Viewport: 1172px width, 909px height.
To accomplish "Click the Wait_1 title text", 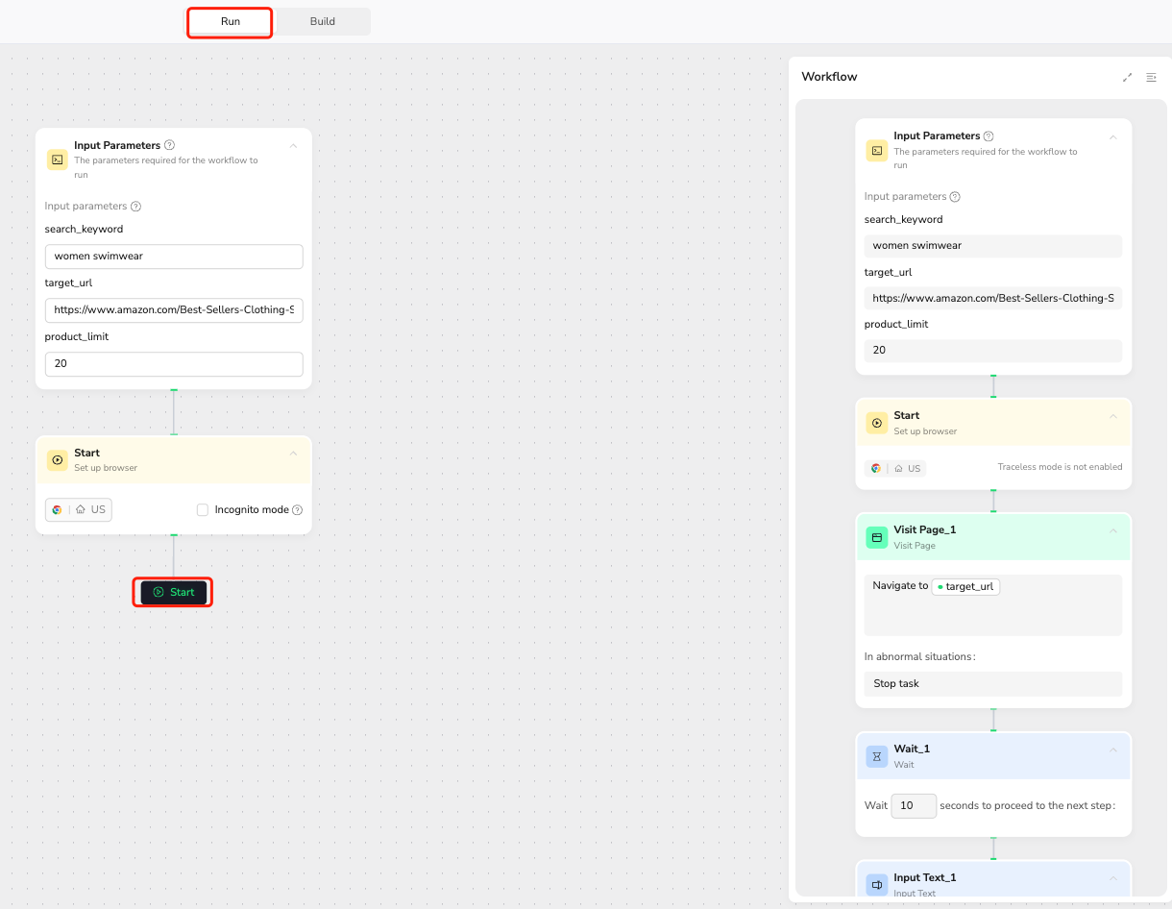I will click(x=912, y=749).
